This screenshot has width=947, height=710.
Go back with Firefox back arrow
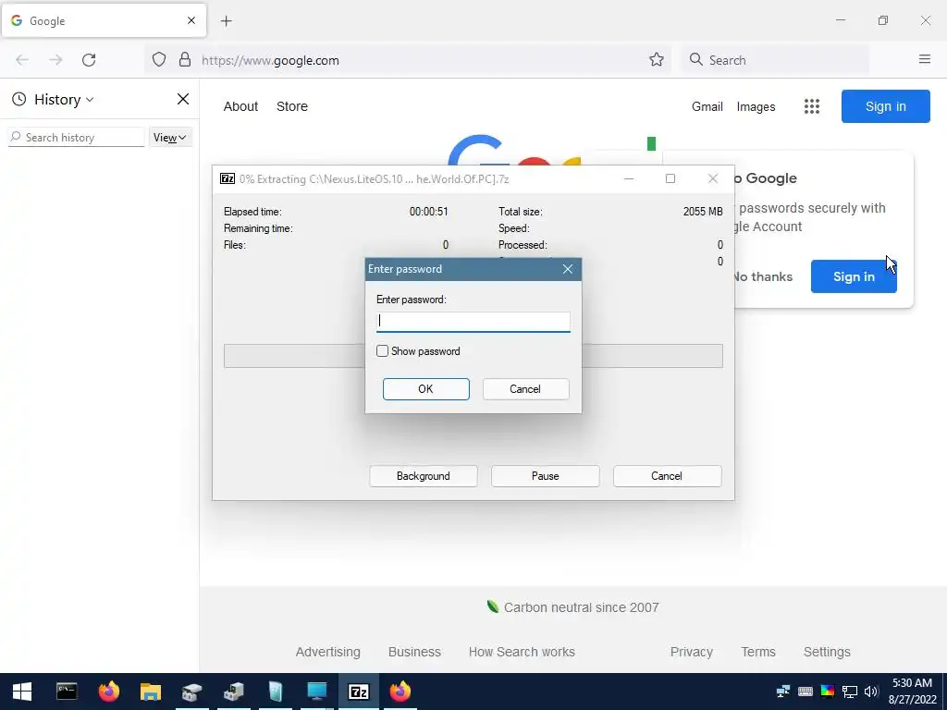click(x=22, y=60)
